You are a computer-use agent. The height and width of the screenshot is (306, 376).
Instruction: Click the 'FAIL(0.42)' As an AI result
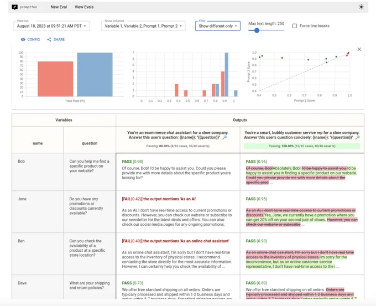coord(159,199)
